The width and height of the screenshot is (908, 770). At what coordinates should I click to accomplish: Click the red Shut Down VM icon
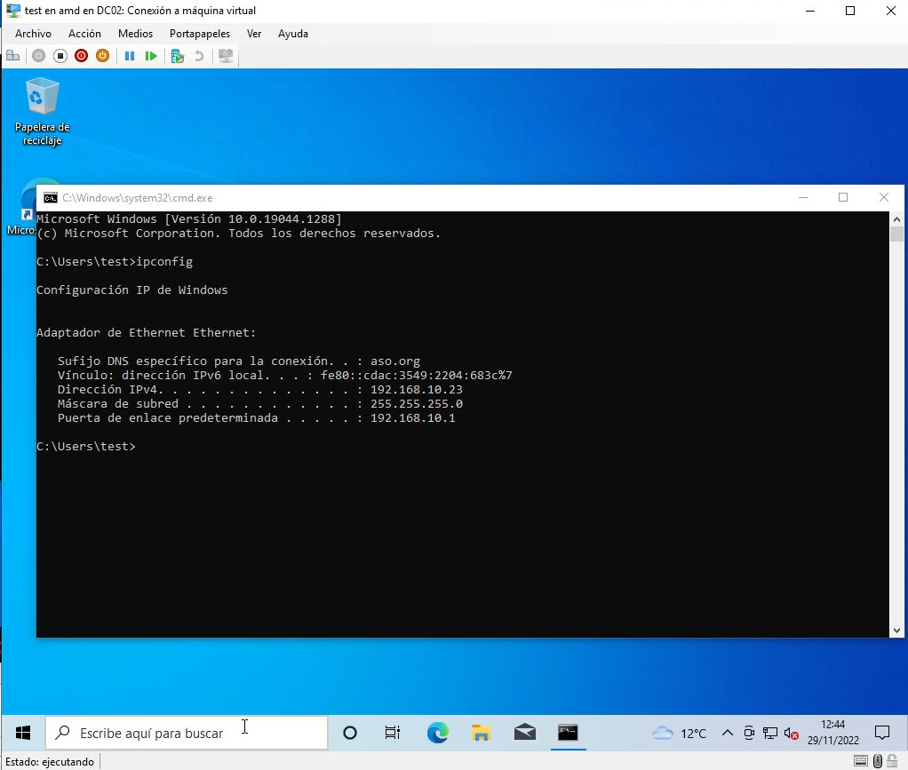pos(82,56)
